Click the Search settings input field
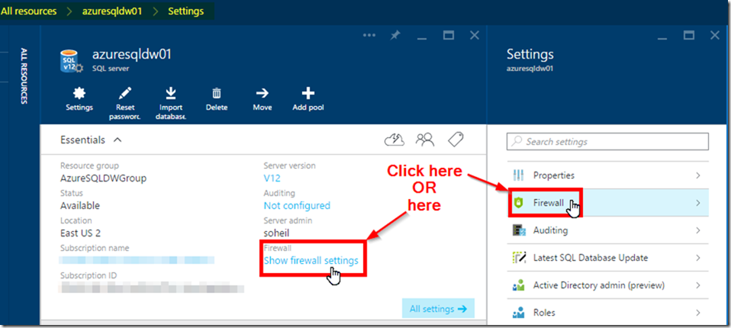This screenshot has width=731, height=328. 608,142
